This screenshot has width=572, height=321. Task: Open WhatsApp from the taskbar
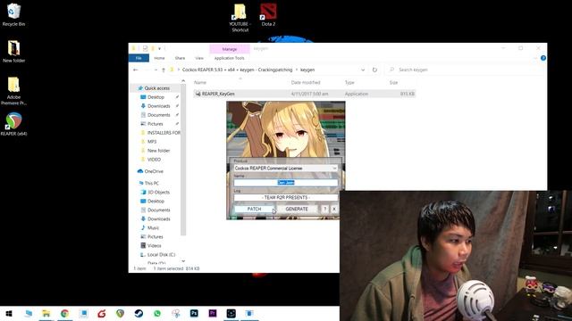(x=157, y=313)
